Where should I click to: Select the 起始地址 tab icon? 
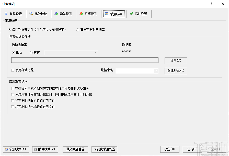click(31, 14)
